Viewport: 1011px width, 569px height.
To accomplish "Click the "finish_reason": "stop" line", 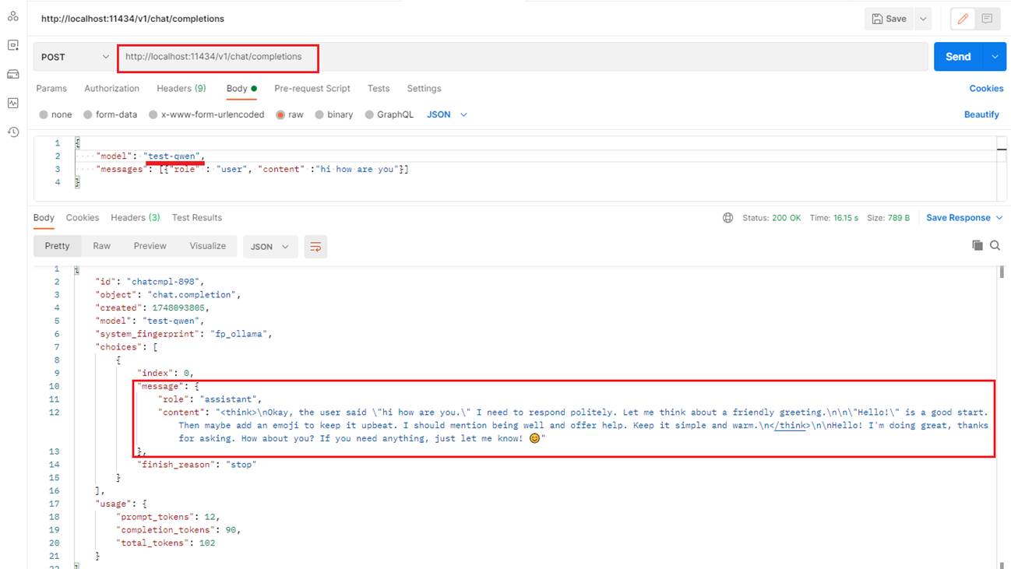I will coord(196,465).
